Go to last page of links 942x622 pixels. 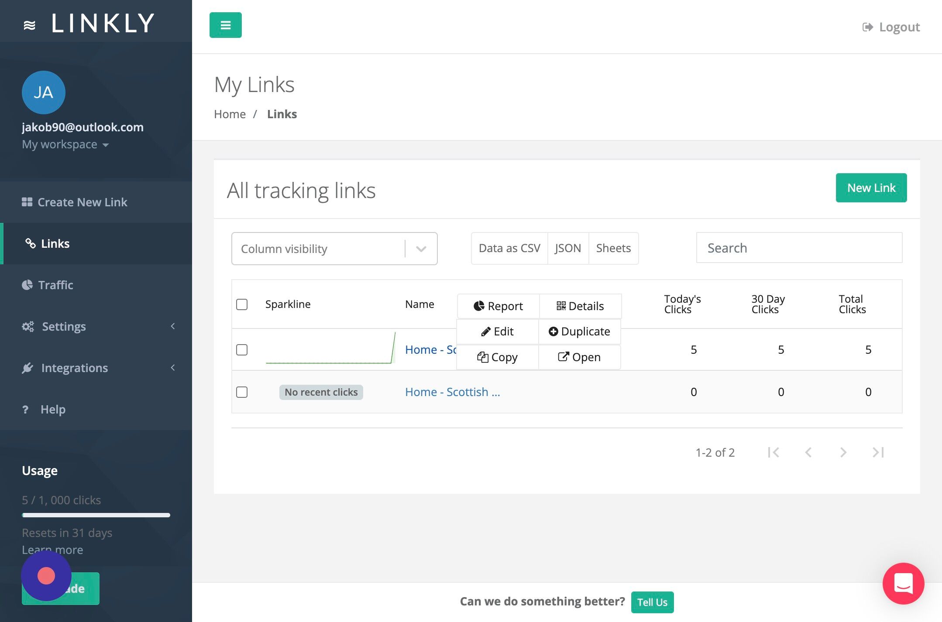878,452
